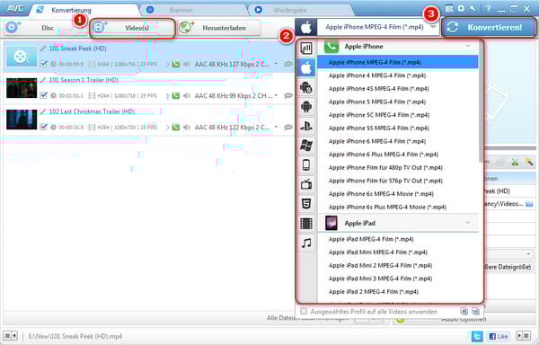Click the Facebook Like button
Image resolution: width=539 pixels, height=345 pixels.
498,336
